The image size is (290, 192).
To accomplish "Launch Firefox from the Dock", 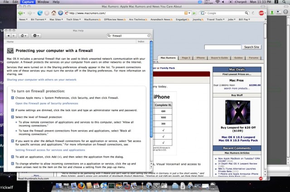I will pos(81,186).
